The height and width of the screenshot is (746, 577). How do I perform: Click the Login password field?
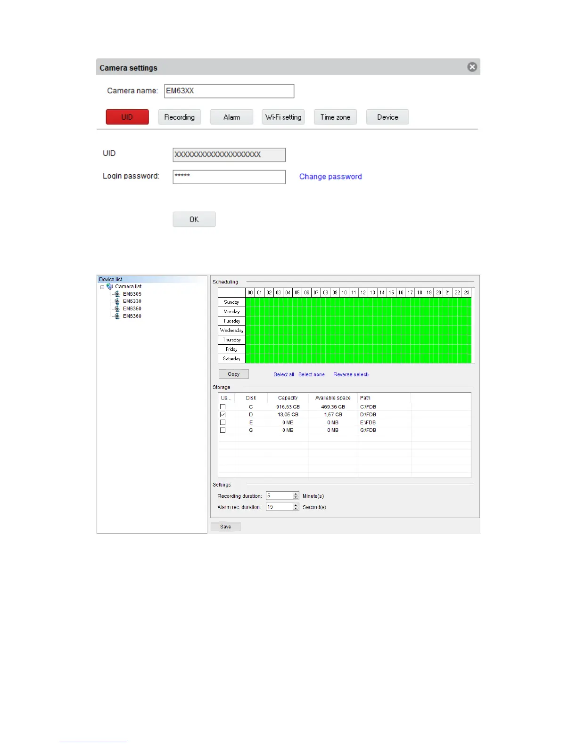(x=229, y=177)
